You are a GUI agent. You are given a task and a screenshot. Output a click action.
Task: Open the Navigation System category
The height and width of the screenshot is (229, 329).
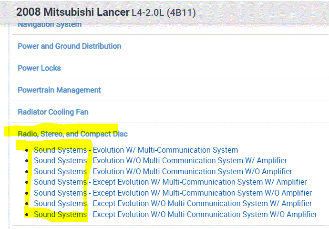[50, 25]
